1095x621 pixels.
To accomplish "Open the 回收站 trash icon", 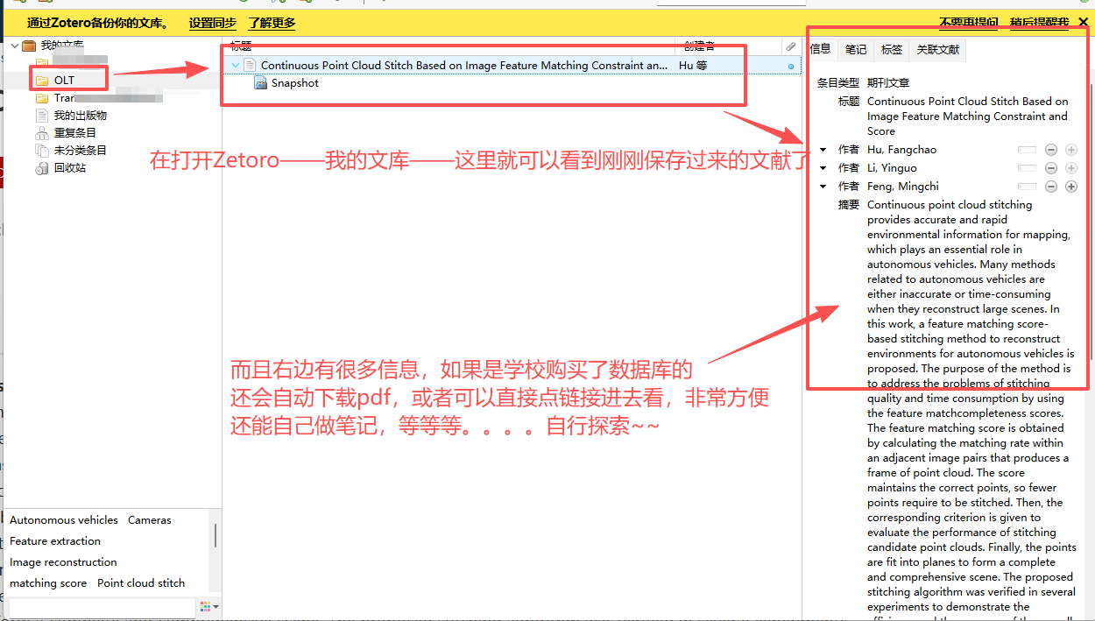I will [x=42, y=167].
